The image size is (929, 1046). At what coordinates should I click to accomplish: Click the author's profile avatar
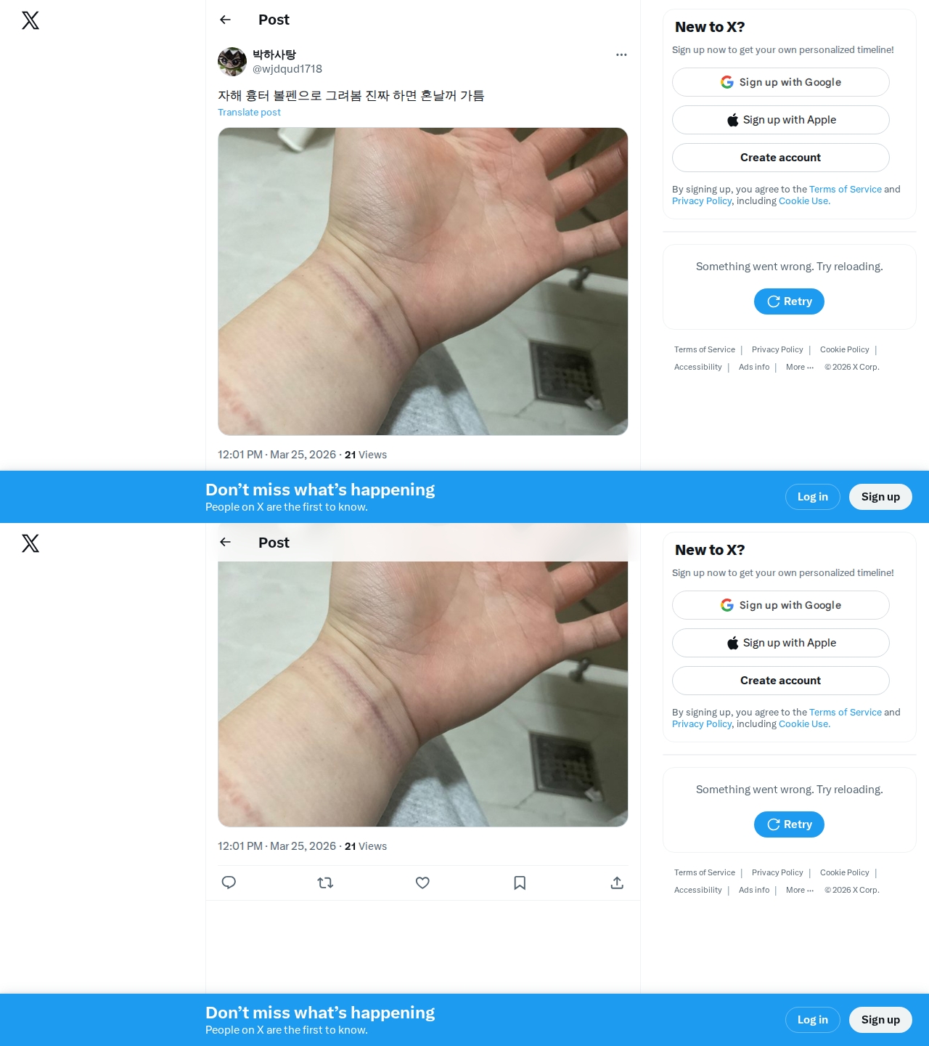(x=232, y=62)
